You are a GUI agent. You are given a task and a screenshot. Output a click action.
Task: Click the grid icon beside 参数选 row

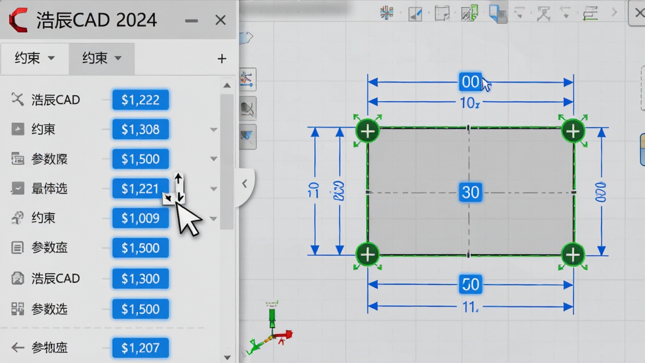(x=17, y=309)
